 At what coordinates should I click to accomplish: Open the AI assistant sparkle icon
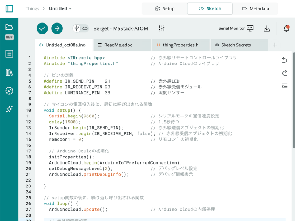[x=9, y=109]
